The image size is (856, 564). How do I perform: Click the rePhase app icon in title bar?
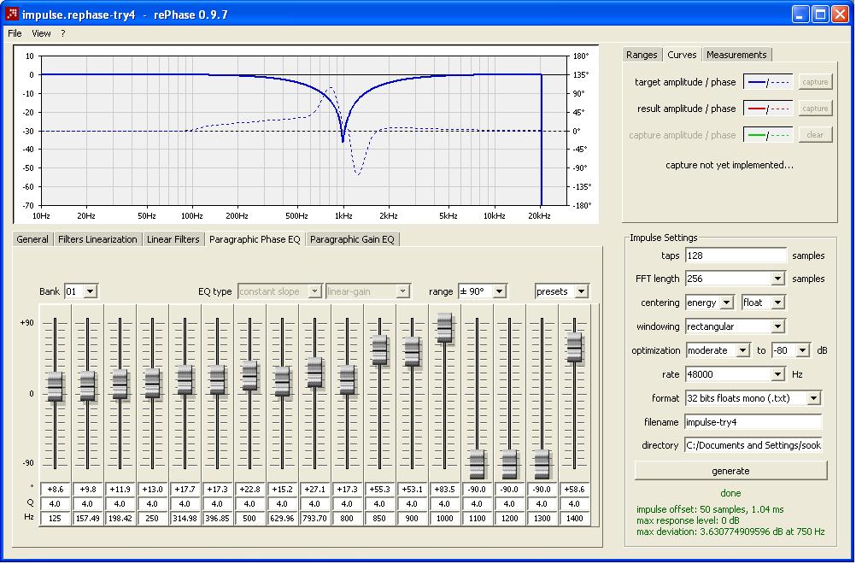[12, 15]
